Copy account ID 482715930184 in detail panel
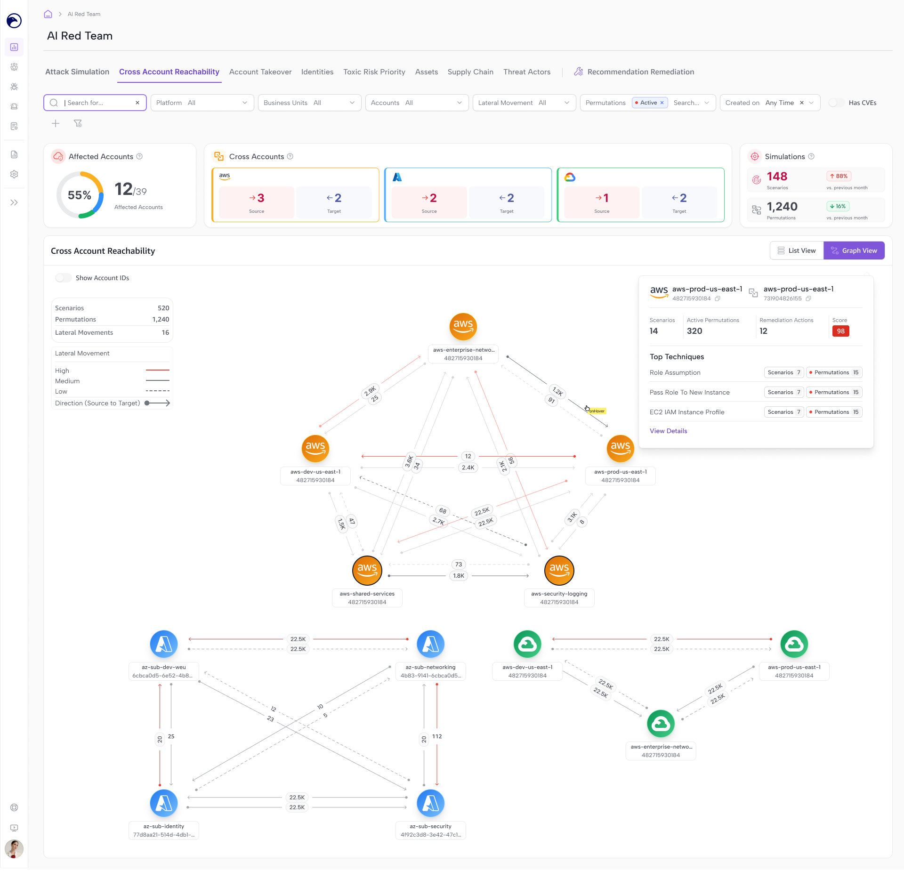This screenshot has height=871, width=904. pos(718,298)
